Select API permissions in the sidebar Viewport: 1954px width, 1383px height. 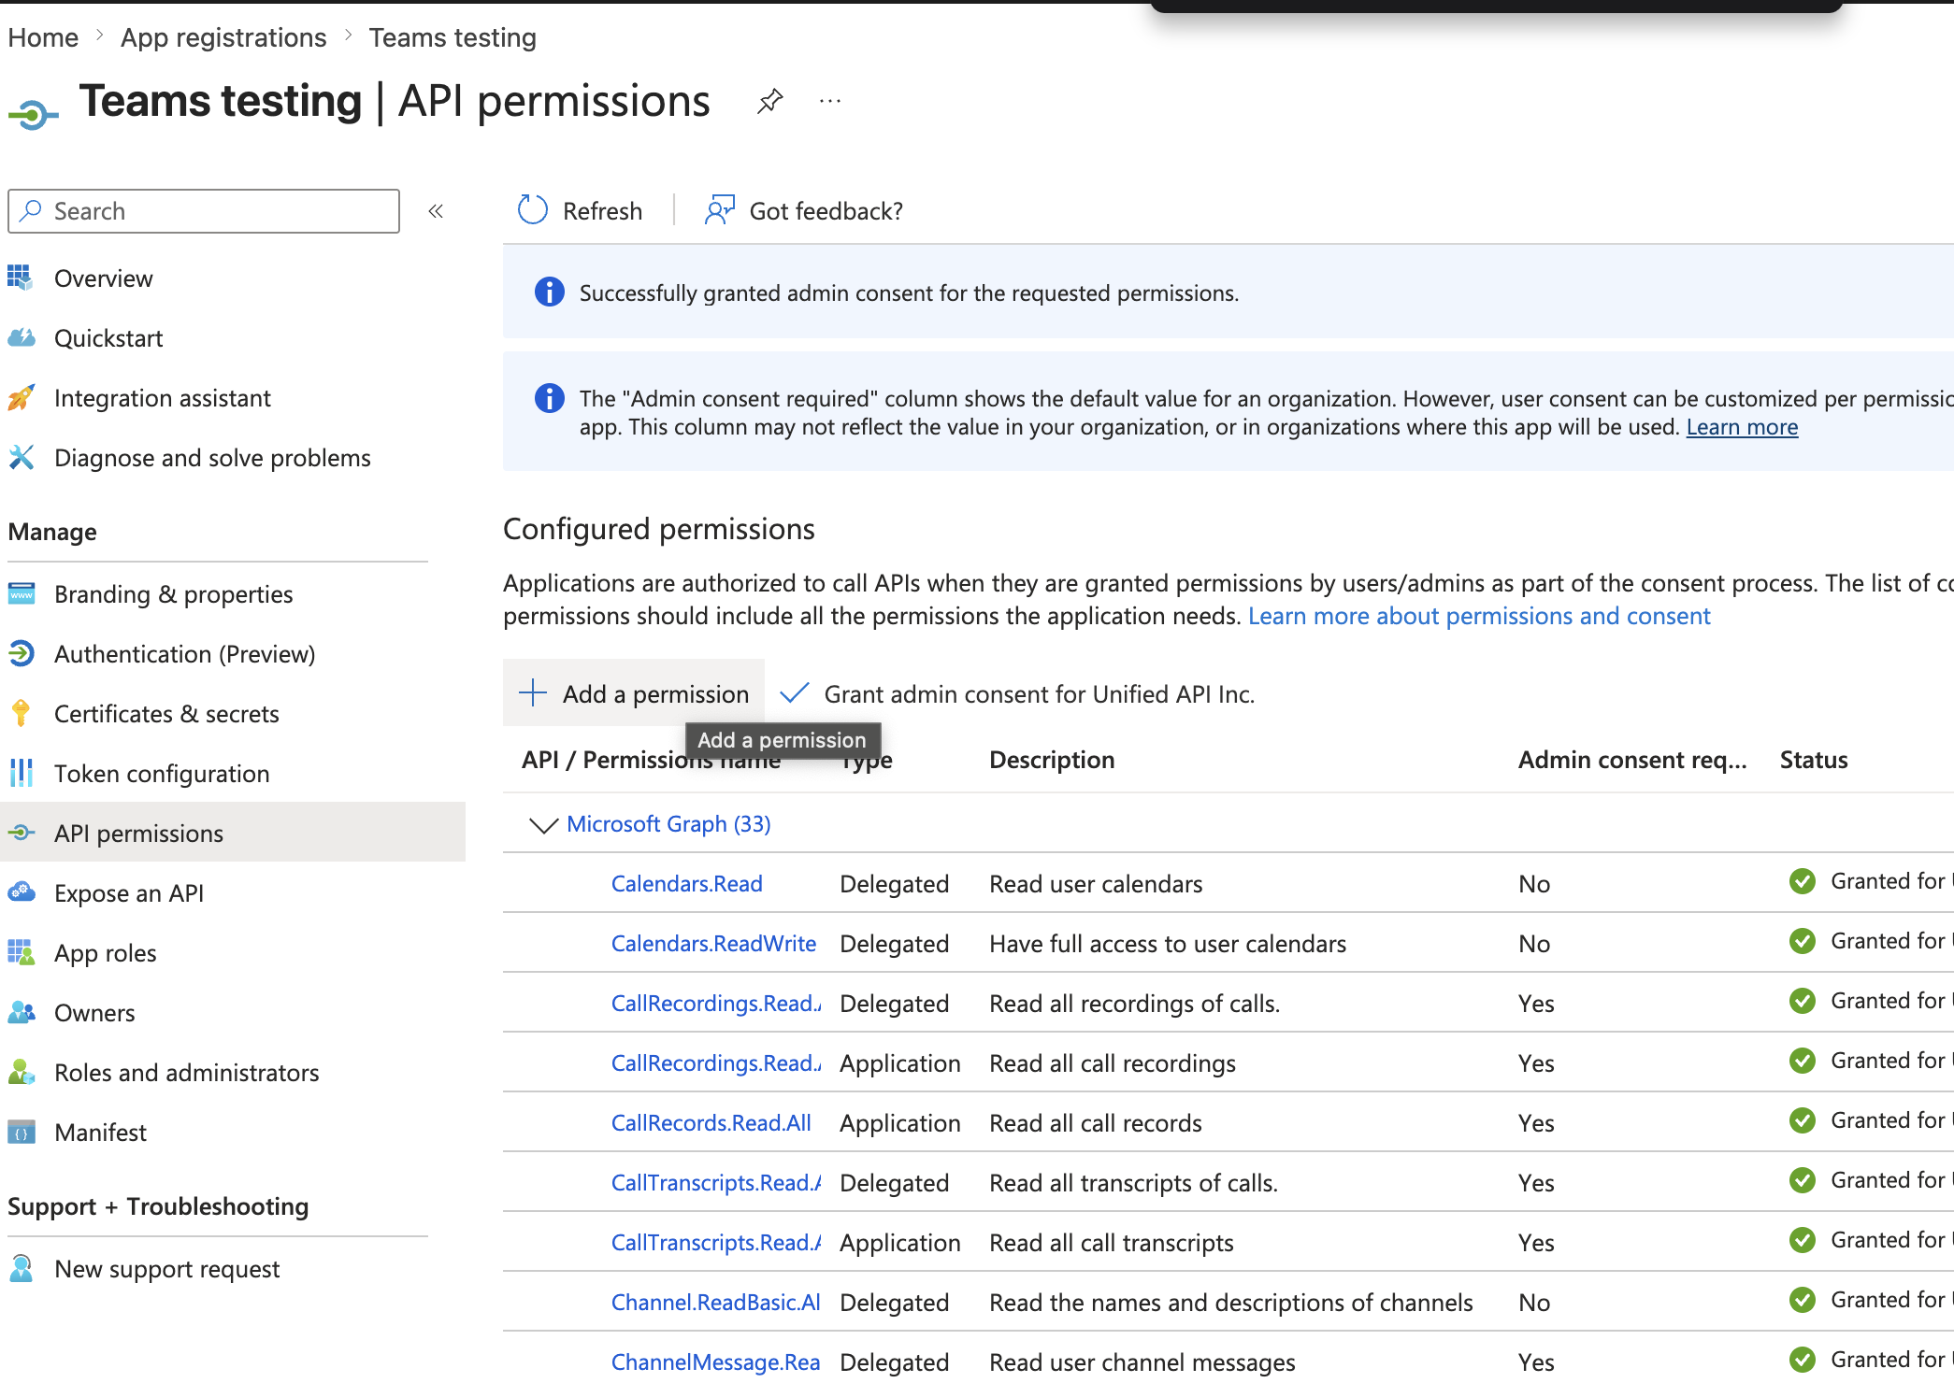click(233, 833)
